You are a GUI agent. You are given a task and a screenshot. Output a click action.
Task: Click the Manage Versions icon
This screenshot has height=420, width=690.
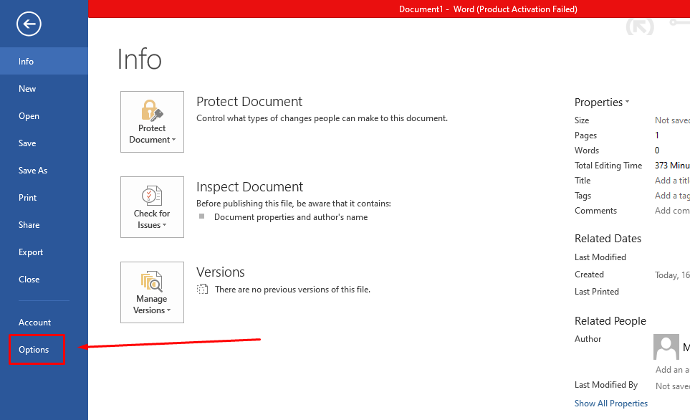[x=152, y=281]
